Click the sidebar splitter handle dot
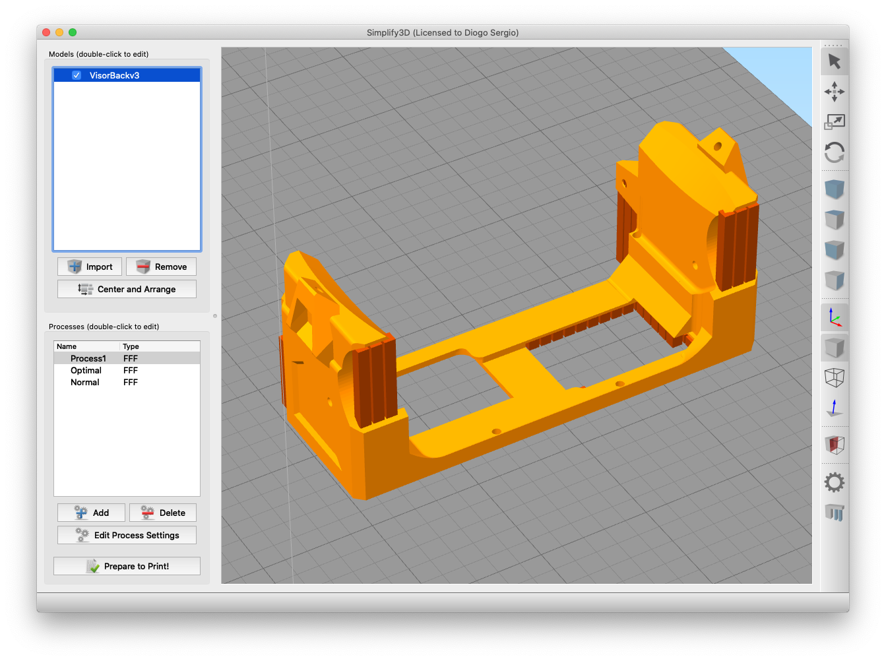This screenshot has width=886, height=661. (215, 316)
